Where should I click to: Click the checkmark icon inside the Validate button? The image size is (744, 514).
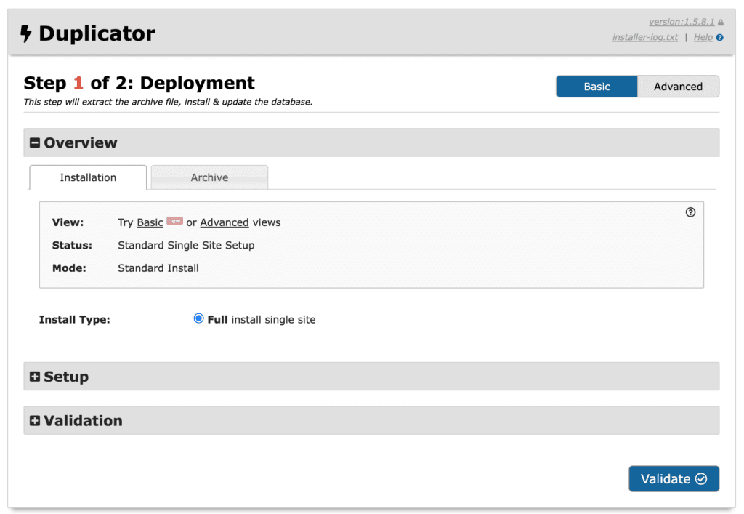[x=701, y=478]
